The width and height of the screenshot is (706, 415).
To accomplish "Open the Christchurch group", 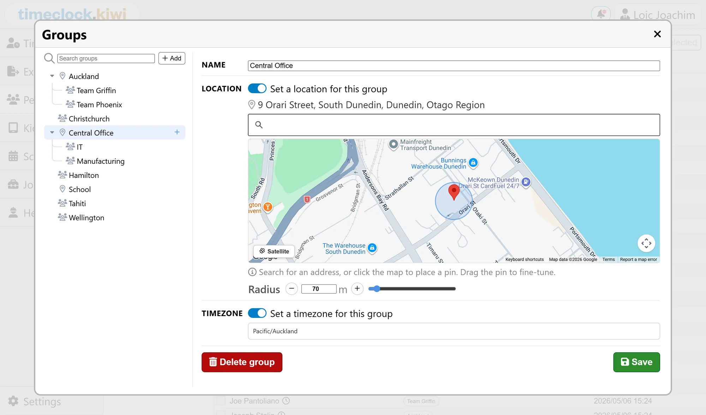I will tap(89, 119).
